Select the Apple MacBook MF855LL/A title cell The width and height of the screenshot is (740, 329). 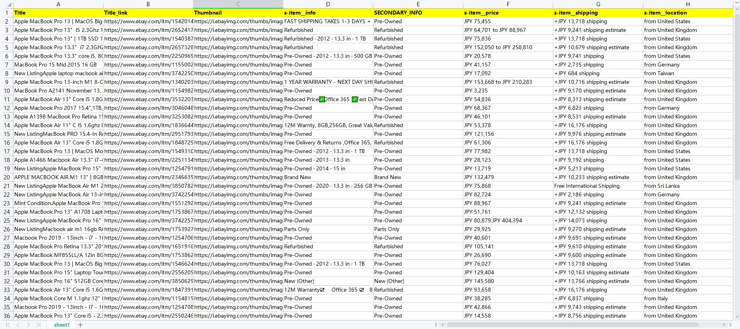pos(58,255)
